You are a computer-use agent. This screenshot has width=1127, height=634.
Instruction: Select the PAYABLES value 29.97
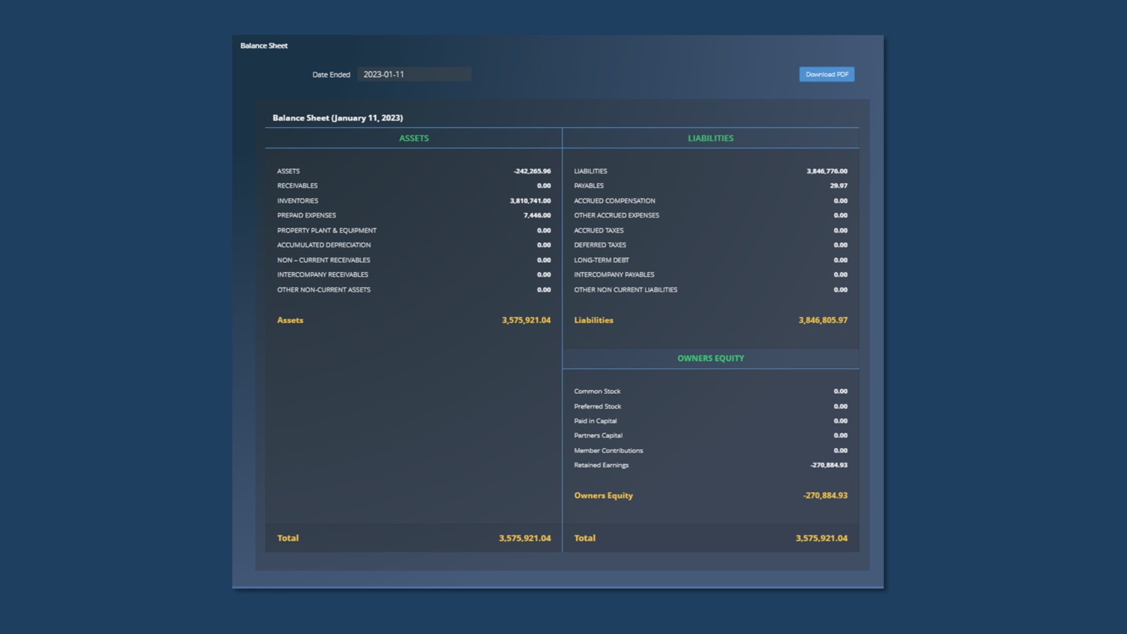[x=838, y=186]
